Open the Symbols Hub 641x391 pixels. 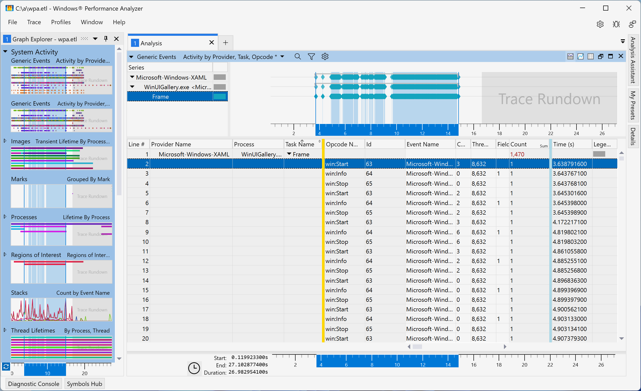coord(84,383)
